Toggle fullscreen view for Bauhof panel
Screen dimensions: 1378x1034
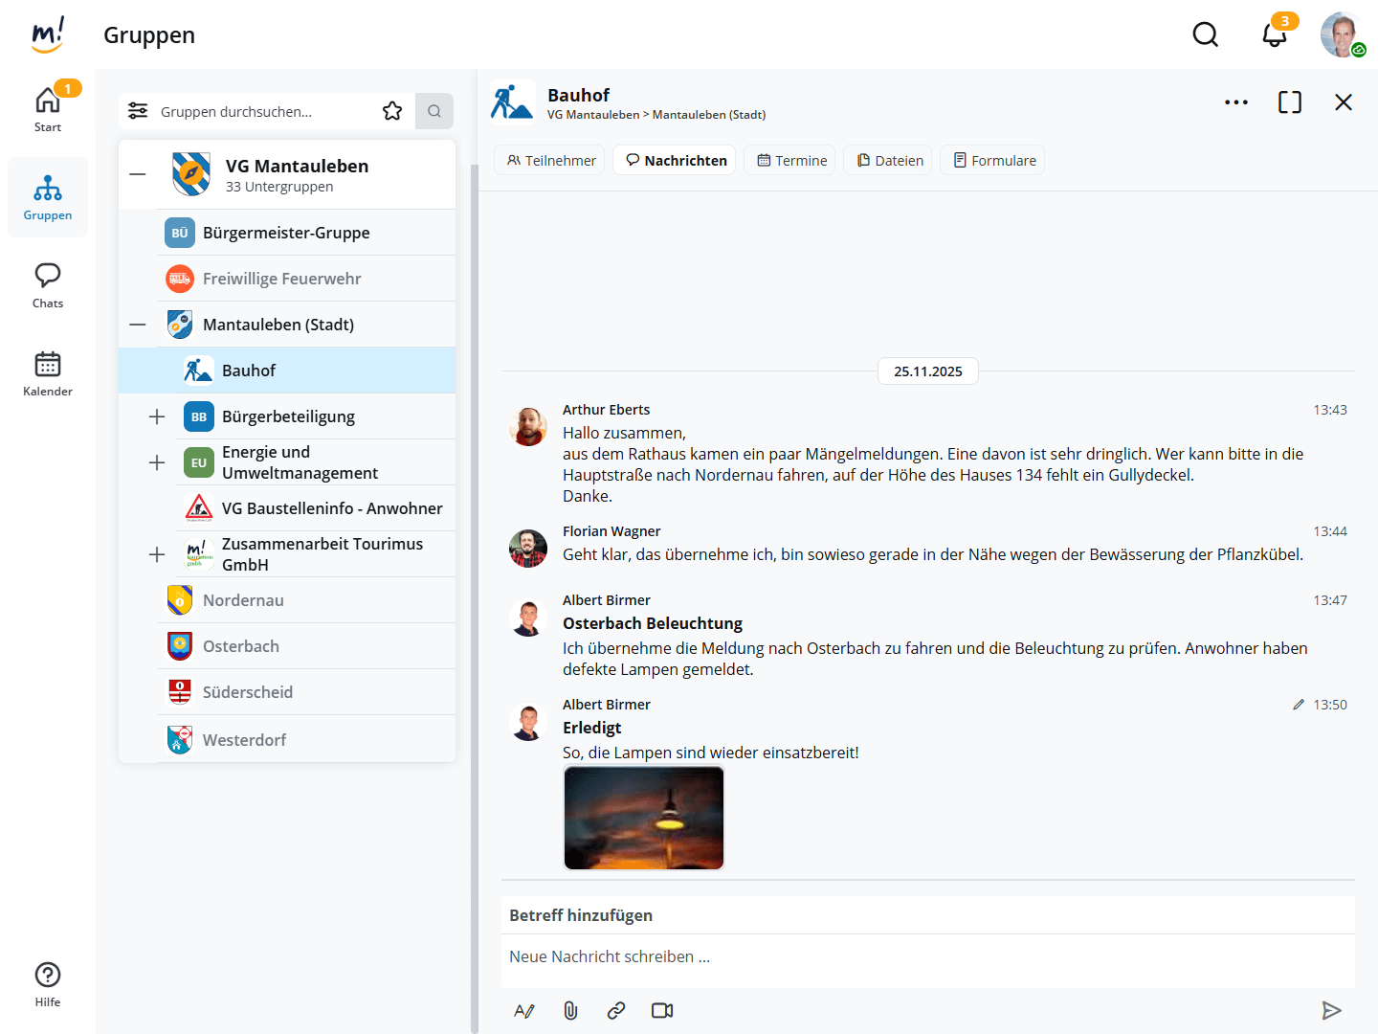1289,102
